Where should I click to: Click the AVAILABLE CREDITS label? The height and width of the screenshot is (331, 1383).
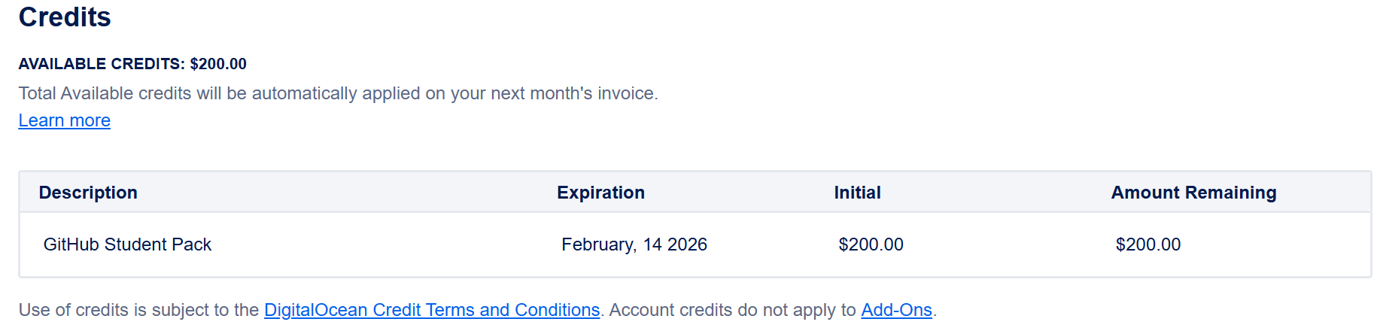(102, 64)
